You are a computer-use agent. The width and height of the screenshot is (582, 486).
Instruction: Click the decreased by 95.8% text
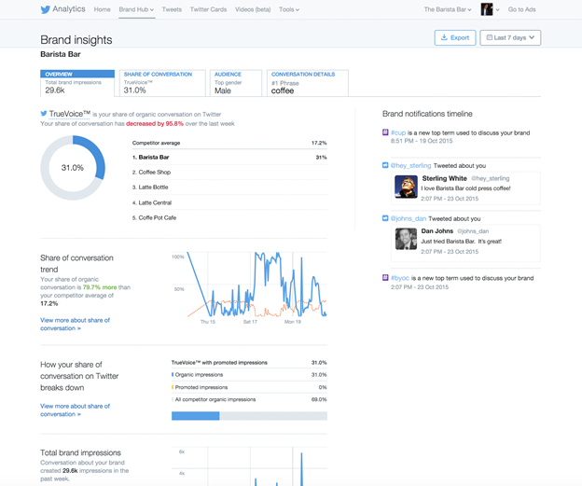[x=155, y=124]
